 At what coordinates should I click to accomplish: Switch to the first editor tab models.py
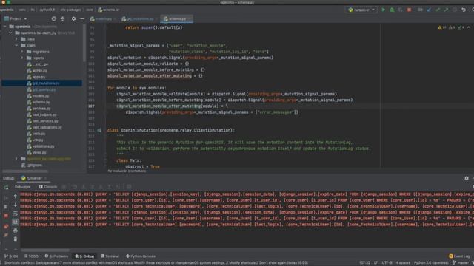click(103, 19)
